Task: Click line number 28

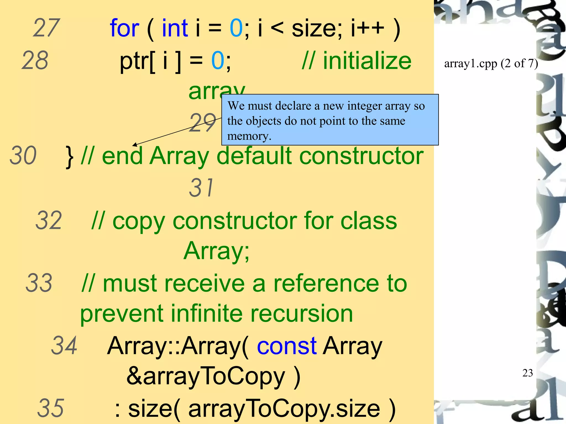Action: coord(35,60)
